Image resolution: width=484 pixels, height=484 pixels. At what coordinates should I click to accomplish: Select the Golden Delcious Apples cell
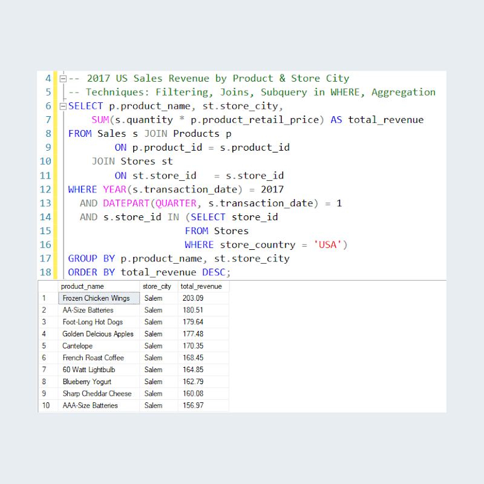click(99, 334)
